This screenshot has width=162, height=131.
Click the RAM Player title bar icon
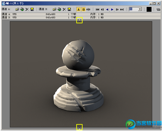pyautogui.click(x=4, y=3)
